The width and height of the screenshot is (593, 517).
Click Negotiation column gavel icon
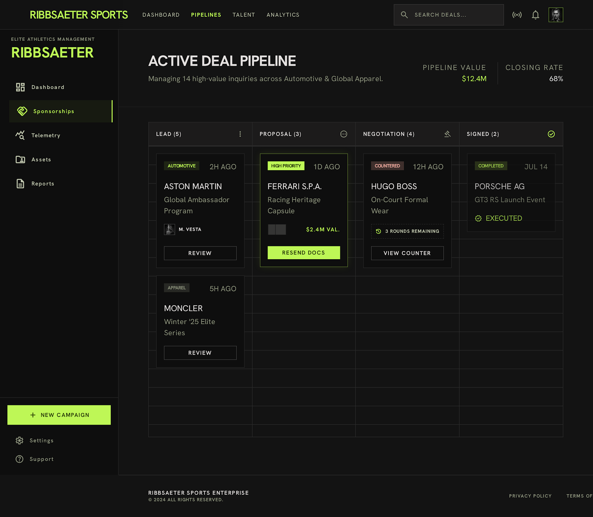point(447,134)
